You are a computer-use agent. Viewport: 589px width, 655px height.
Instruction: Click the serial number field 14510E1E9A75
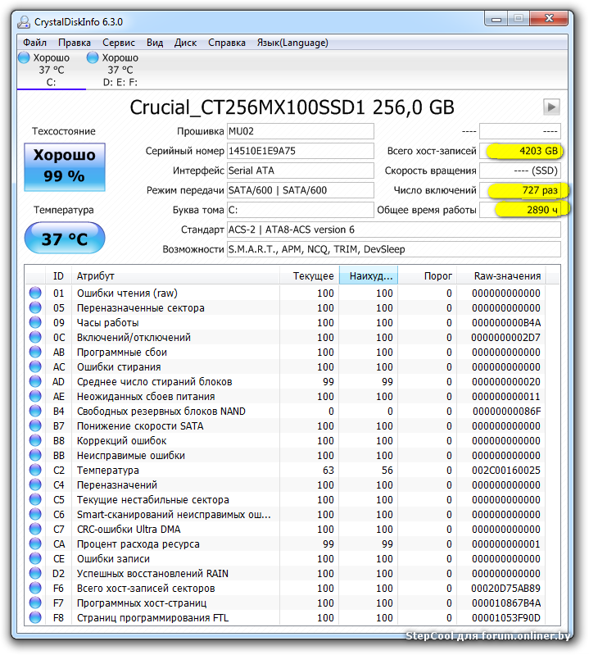coord(300,151)
